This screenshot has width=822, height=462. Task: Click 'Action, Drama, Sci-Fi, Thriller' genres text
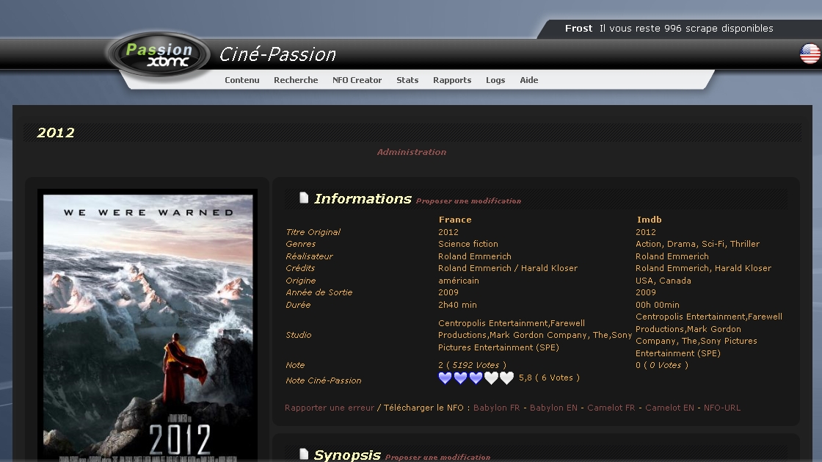pos(697,244)
